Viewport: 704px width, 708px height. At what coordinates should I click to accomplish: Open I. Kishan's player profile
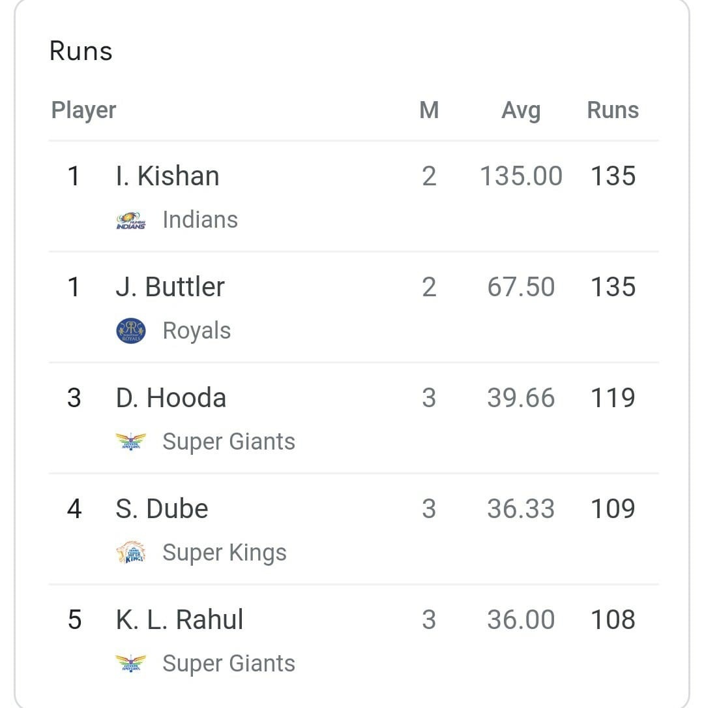click(x=167, y=175)
